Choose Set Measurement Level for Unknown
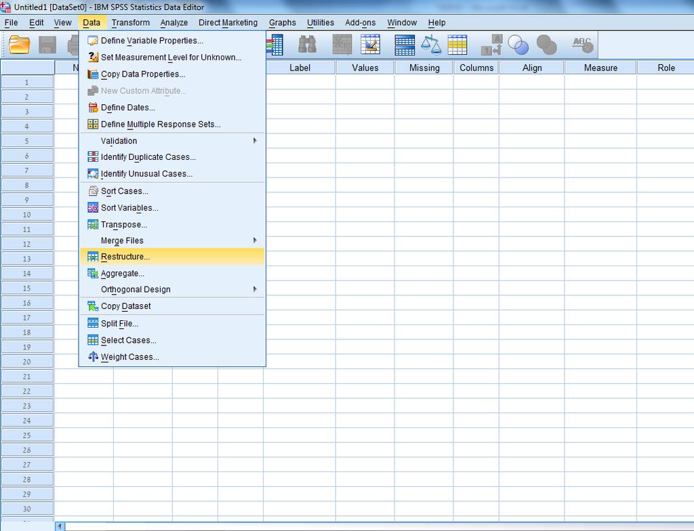The height and width of the screenshot is (531, 694). click(x=172, y=57)
